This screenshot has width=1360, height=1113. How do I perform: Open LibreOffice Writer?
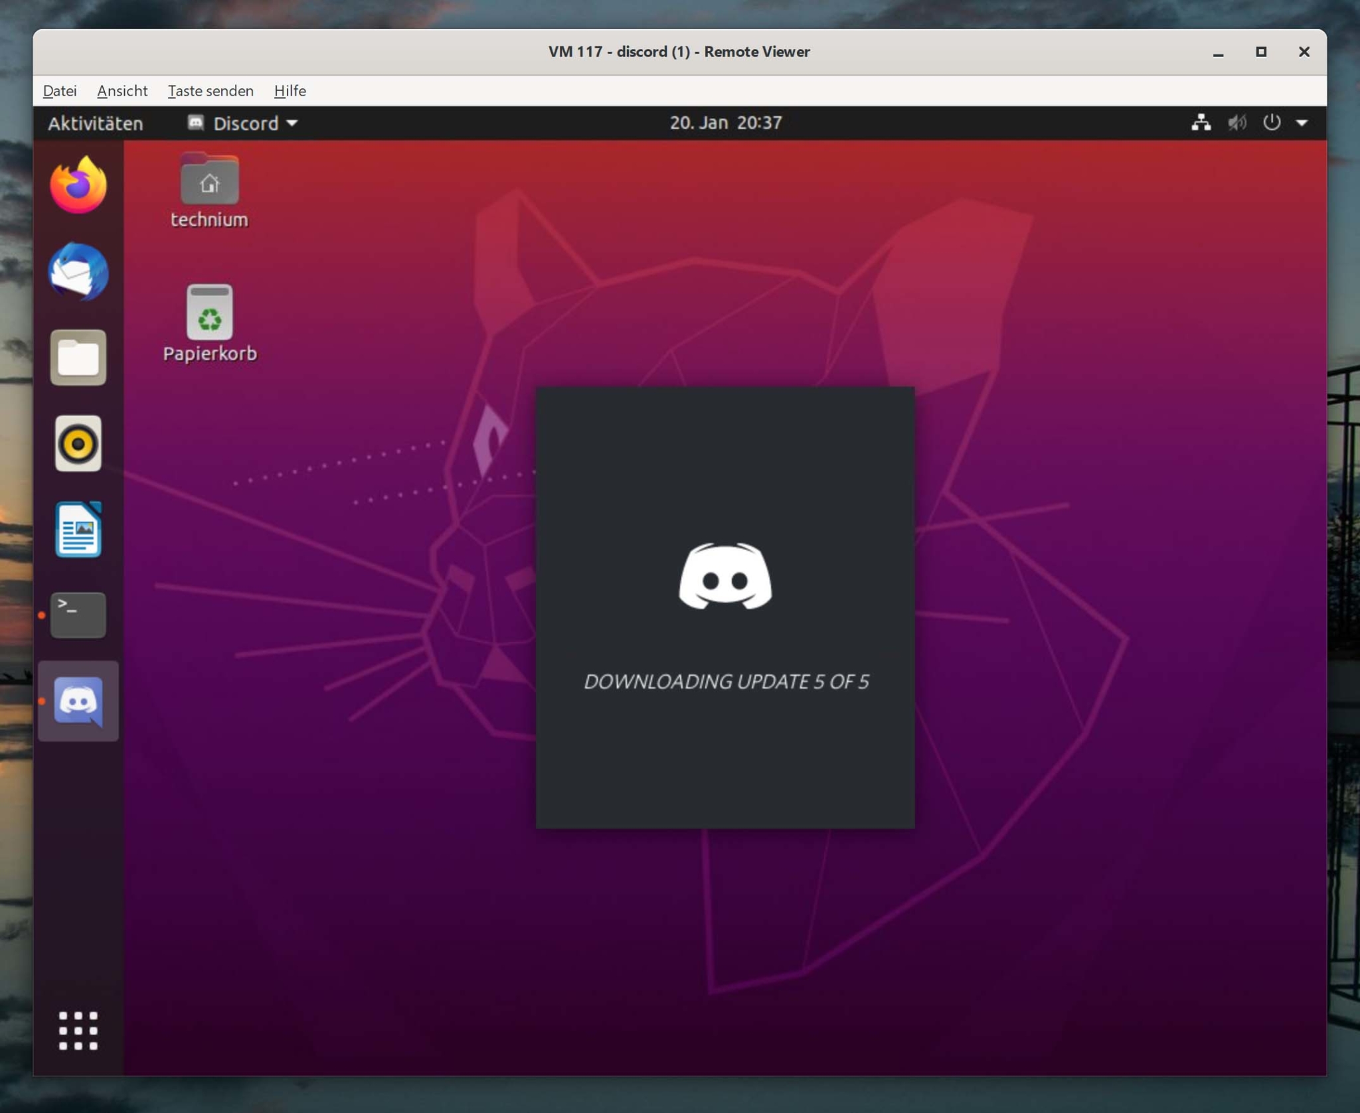(x=78, y=529)
